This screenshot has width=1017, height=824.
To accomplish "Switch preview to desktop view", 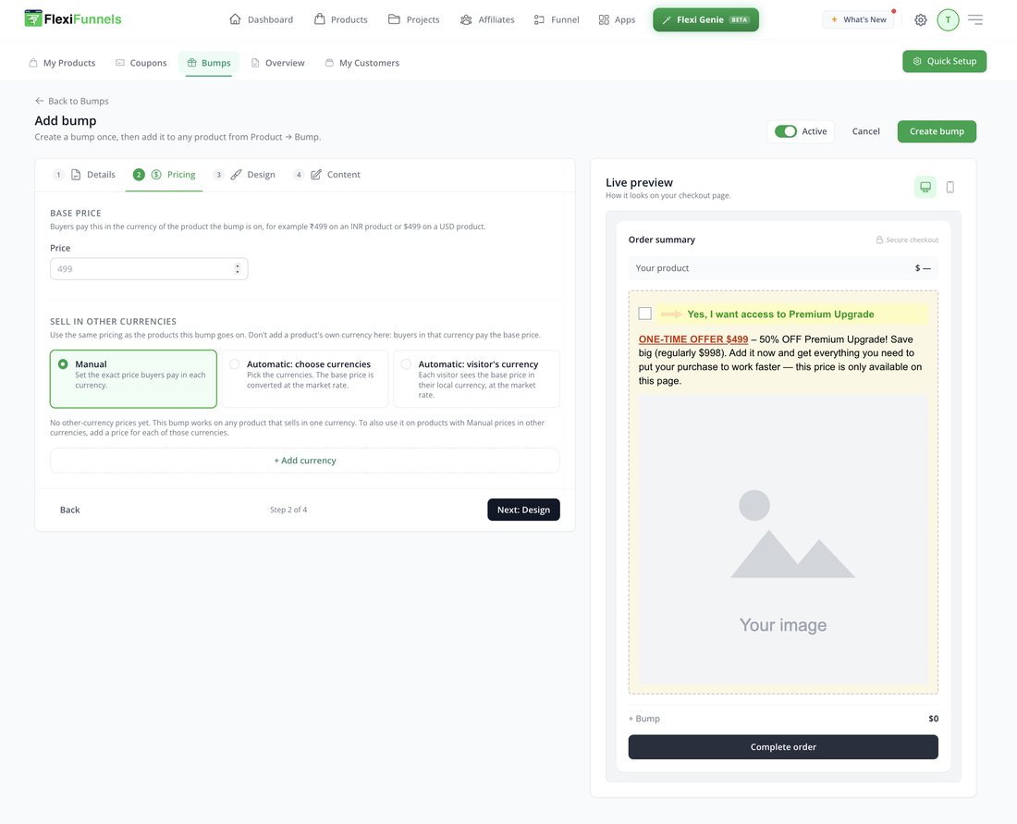I will point(925,187).
